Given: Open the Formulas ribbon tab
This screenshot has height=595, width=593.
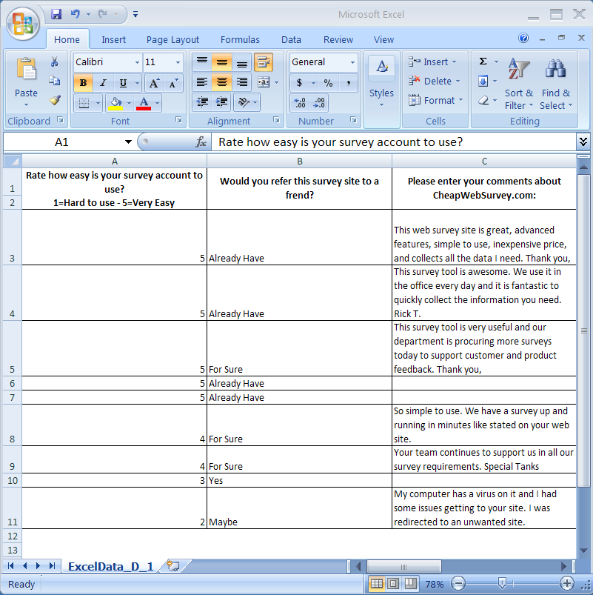Looking at the screenshot, I should 240,40.
